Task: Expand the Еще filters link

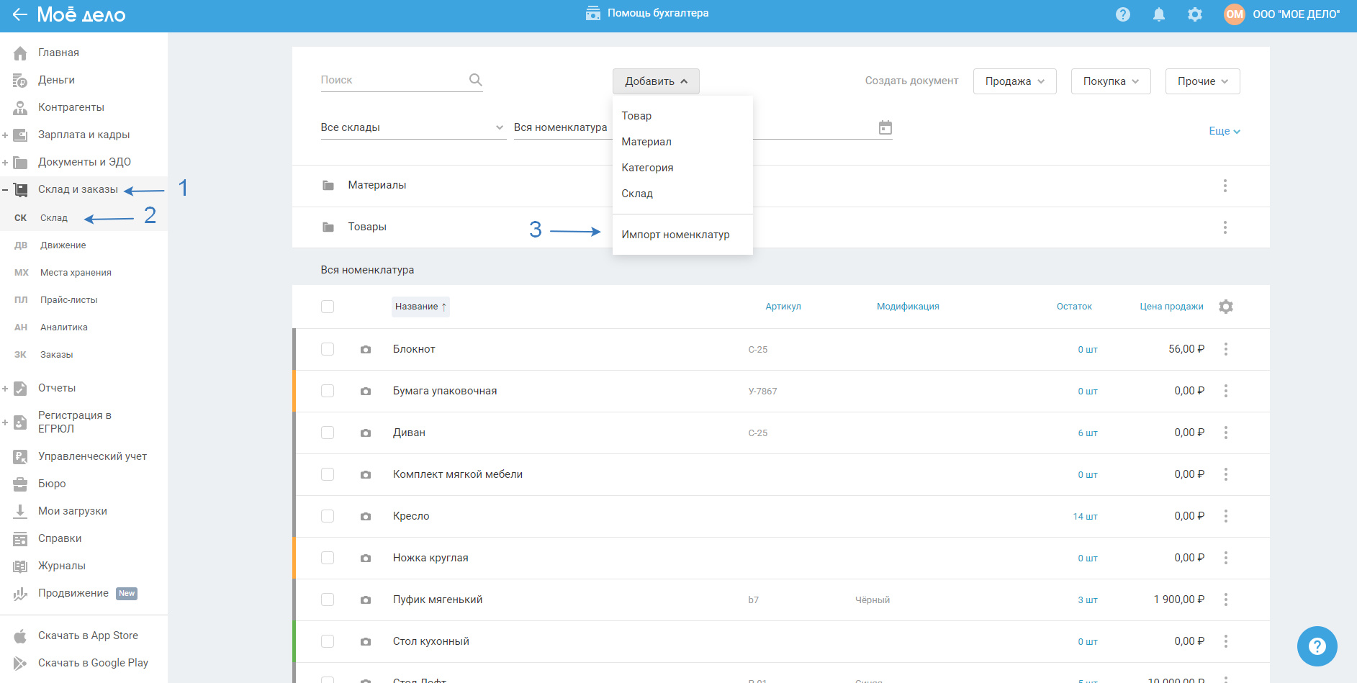Action: (x=1223, y=131)
